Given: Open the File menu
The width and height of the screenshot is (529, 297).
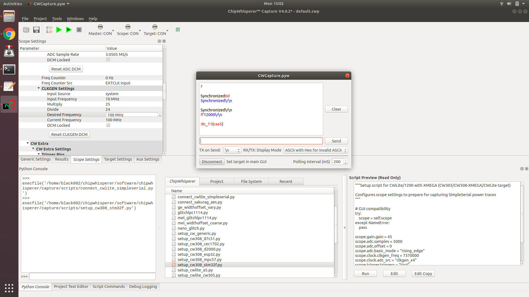Looking at the screenshot, I should tap(25, 19).
